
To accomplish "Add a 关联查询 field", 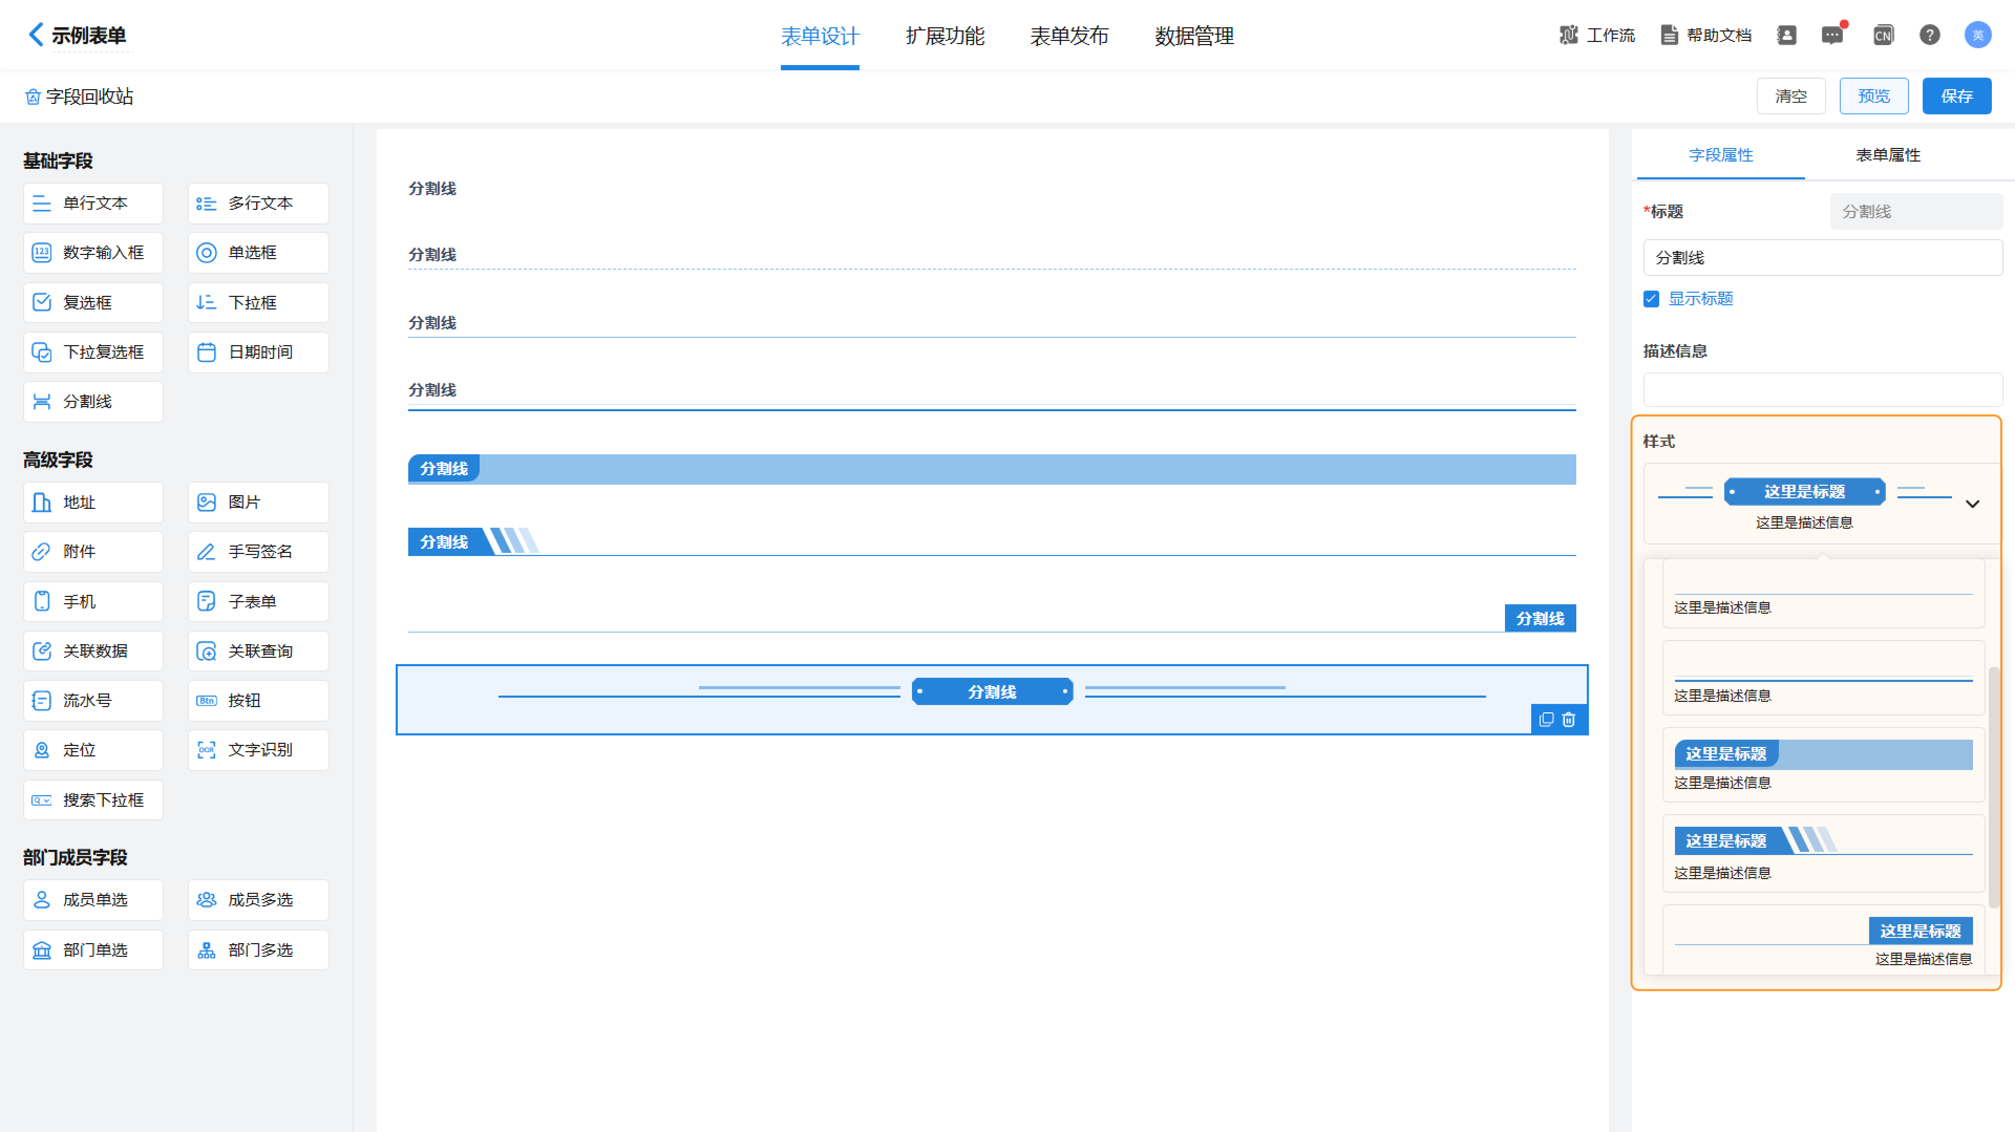I will [x=258, y=651].
